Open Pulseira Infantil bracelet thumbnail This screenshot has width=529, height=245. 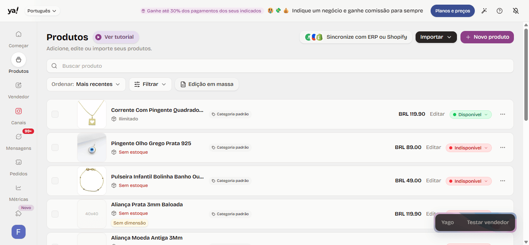tap(92, 181)
